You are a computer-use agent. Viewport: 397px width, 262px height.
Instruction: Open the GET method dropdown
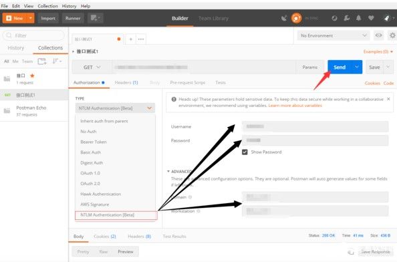pyautogui.click(x=92, y=68)
